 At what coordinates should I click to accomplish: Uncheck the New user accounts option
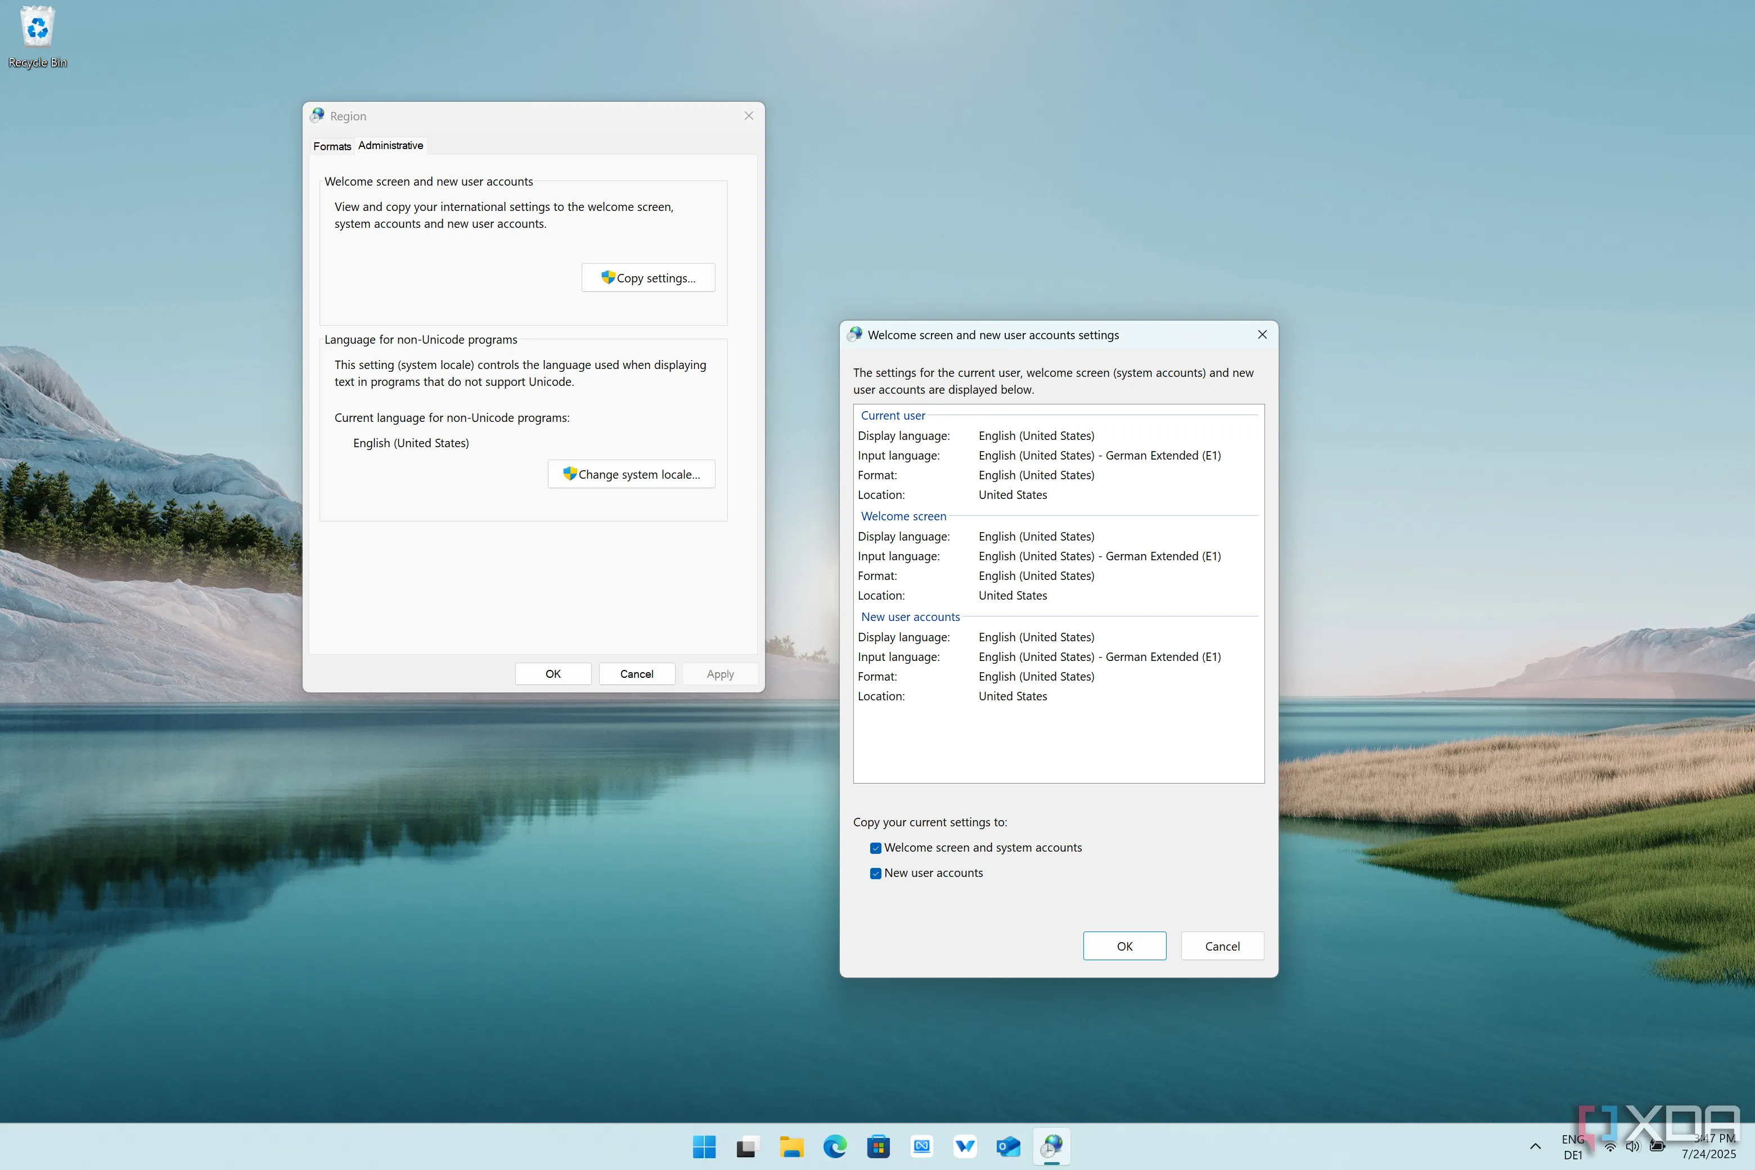tap(875, 873)
